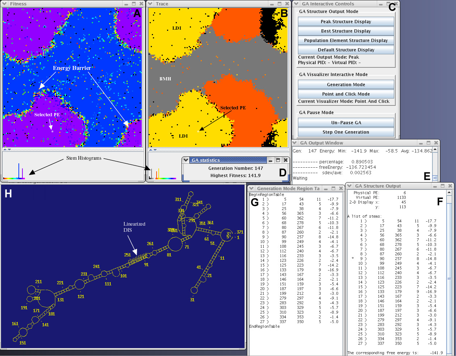Collapse Fitness map with splitter up arrow
The width and height of the screenshot is (456, 356).
point(5,150)
